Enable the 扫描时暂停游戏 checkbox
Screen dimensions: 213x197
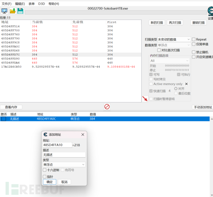151,99
